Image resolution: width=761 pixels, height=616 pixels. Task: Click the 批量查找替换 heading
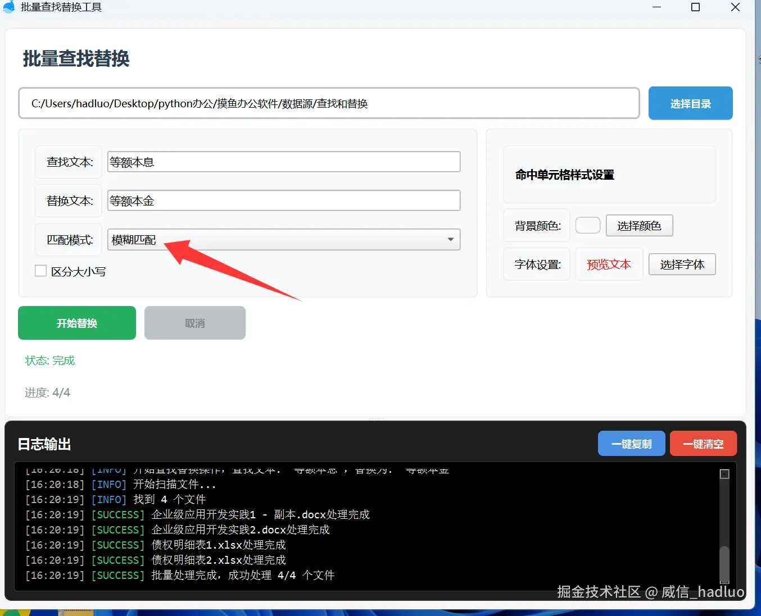click(x=76, y=58)
